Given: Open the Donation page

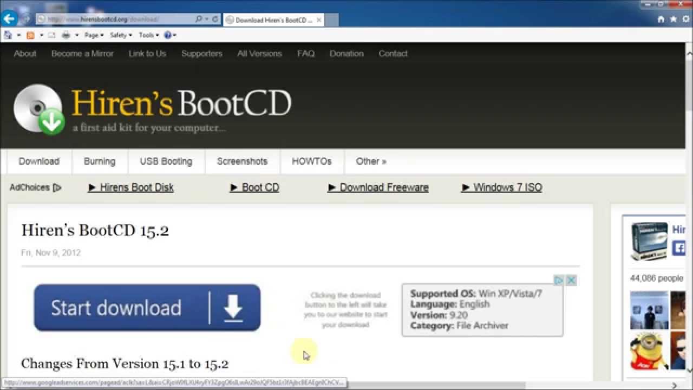Looking at the screenshot, I should pyautogui.click(x=346, y=54).
